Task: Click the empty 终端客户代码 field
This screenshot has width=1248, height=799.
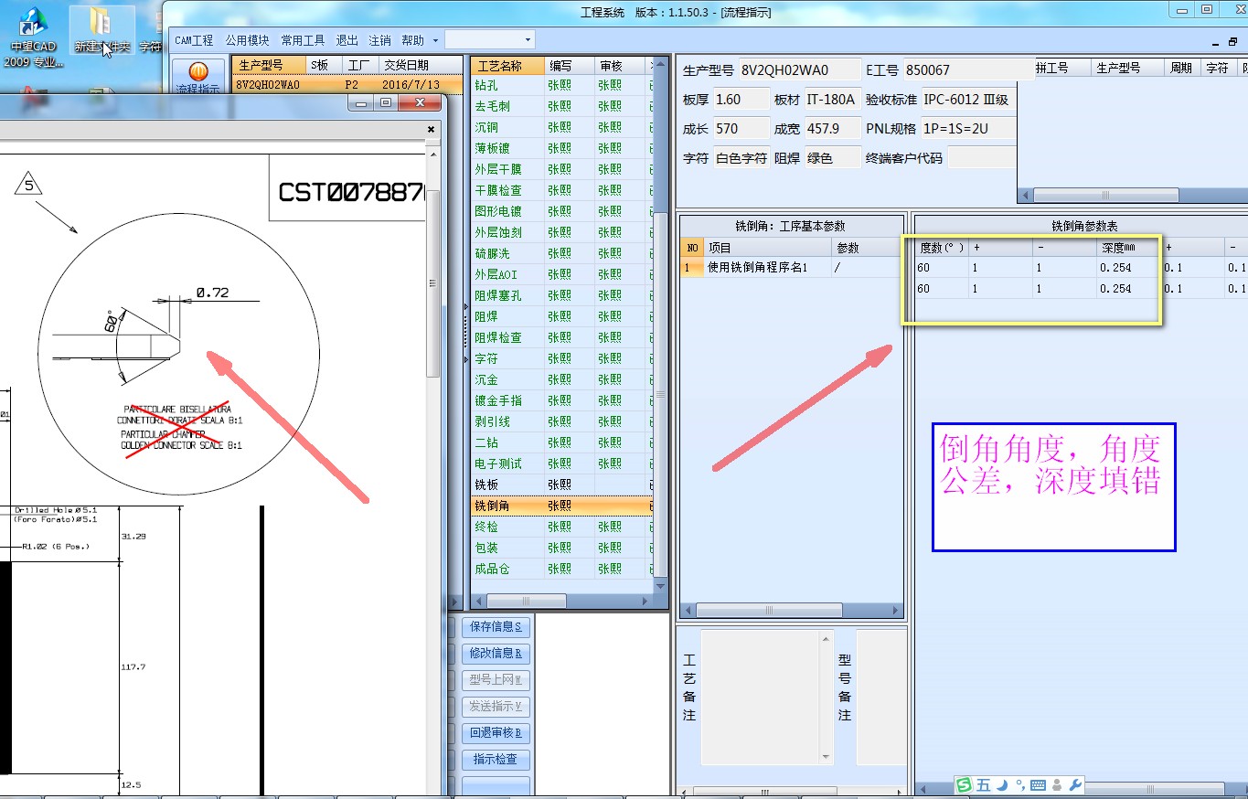Action: pos(981,157)
